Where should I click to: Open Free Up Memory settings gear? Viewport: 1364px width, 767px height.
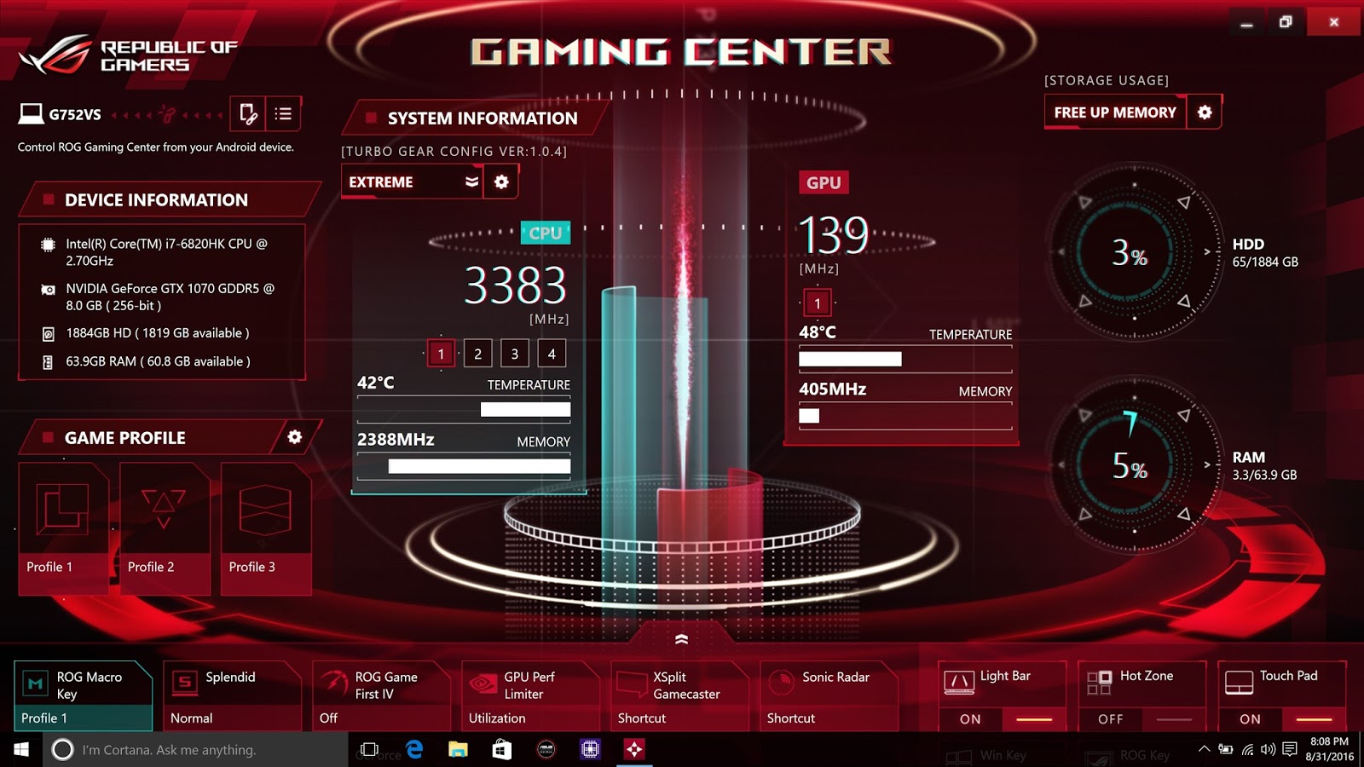(1205, 112)
